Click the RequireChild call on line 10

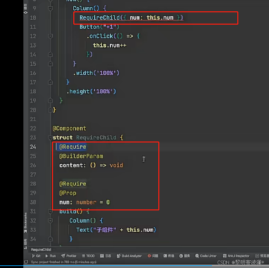pyautogui.click(x=131, y=18)
